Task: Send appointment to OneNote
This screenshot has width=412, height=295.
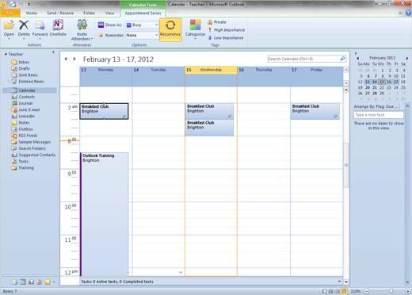Action: point(58,29)
